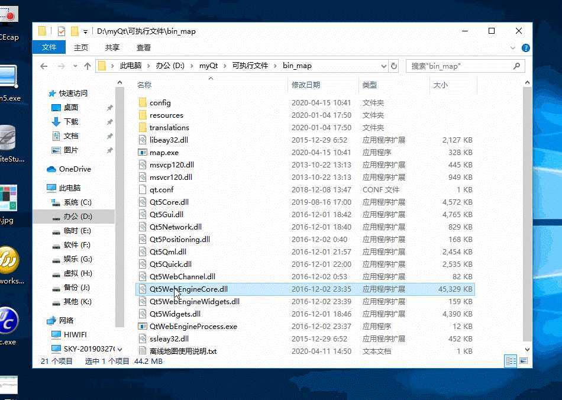The image size is (562, 400).
Task: Select the Qt5WebEngineWidgets.dll file name
Action: click(195, 301)
